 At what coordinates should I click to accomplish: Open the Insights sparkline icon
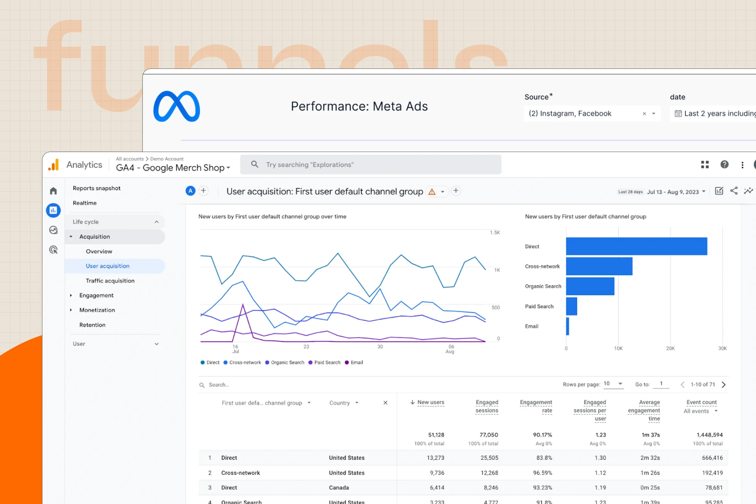[748, 191]
